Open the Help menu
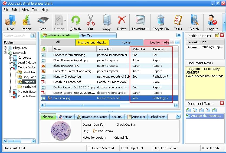Screen dimensions: 226x153 (45, 10)
